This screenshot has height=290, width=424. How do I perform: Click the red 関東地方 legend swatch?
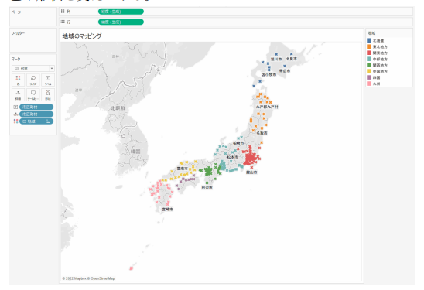coord(369,53)
